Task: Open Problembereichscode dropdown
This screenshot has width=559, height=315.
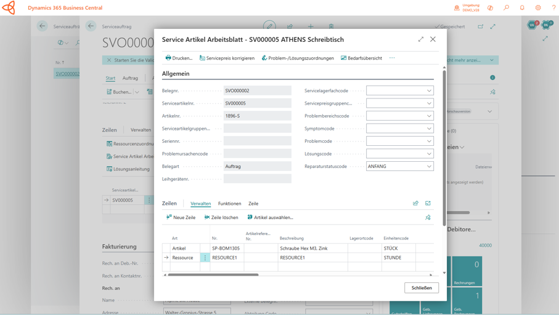Action: point(429,116)
